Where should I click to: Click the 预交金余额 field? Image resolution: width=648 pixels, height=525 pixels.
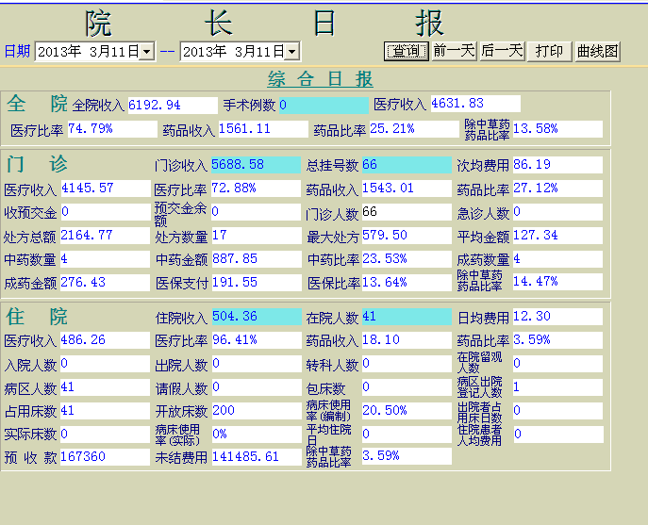(256, 212)
